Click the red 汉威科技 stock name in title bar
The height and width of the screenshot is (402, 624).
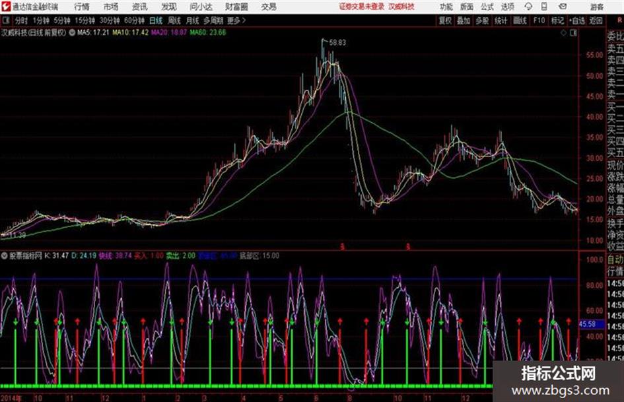coord(401,7)
